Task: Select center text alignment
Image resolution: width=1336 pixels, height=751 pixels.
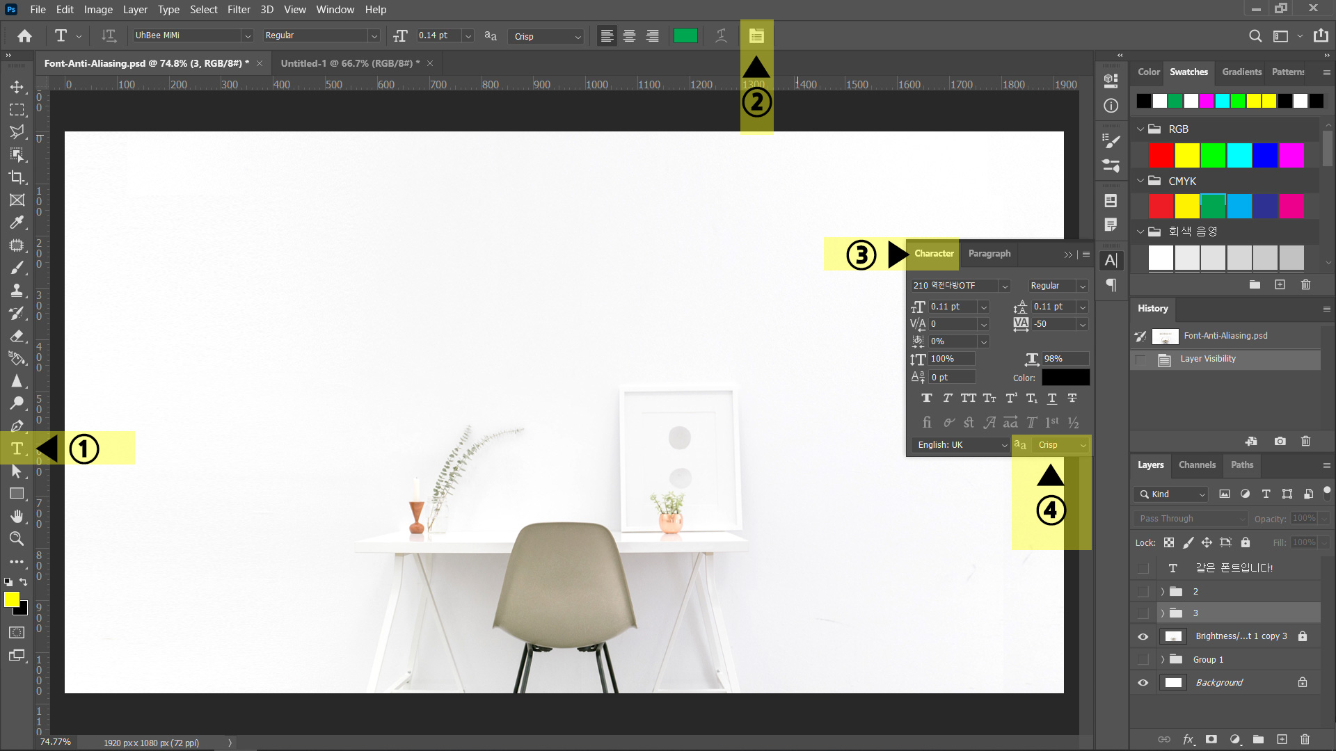Action: point(629,36)
